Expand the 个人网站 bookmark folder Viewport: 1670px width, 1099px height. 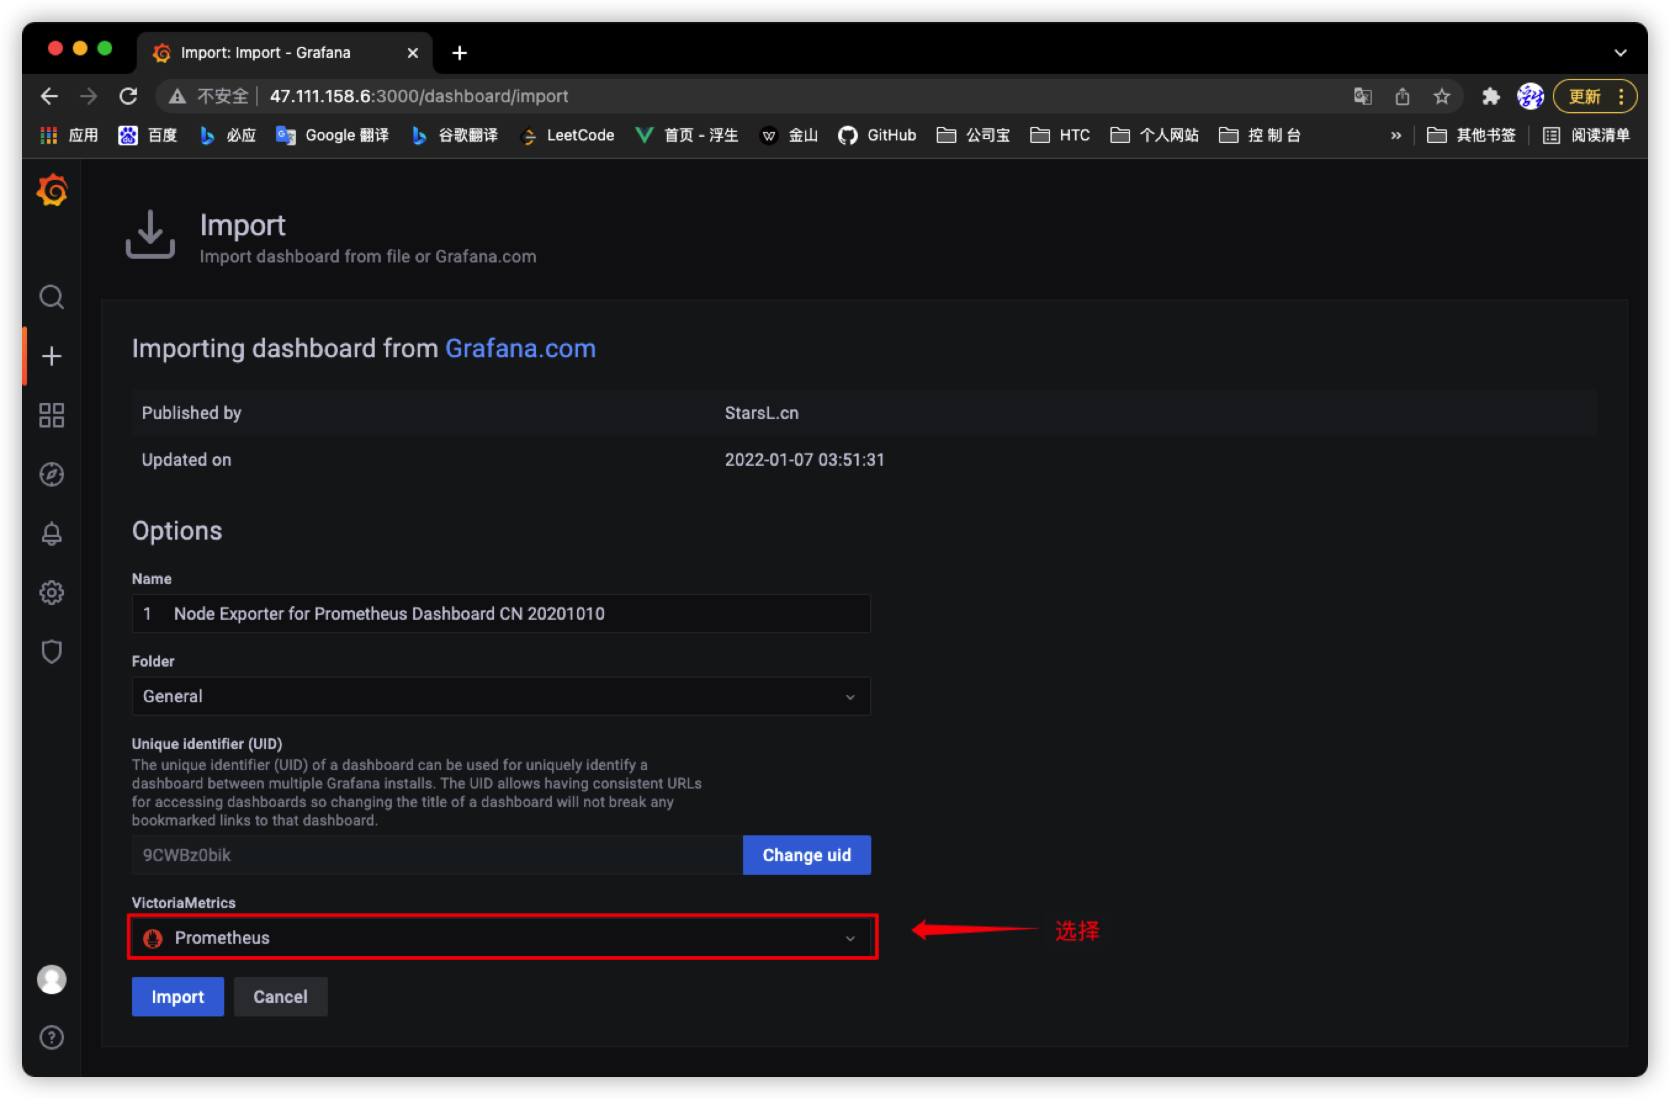(1154, 136)
